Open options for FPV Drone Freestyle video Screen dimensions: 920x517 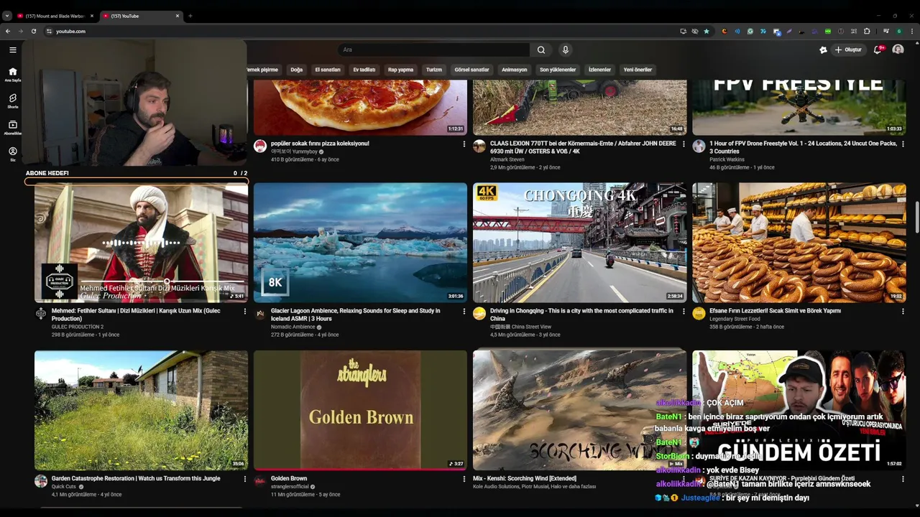(x=903, y=144)
